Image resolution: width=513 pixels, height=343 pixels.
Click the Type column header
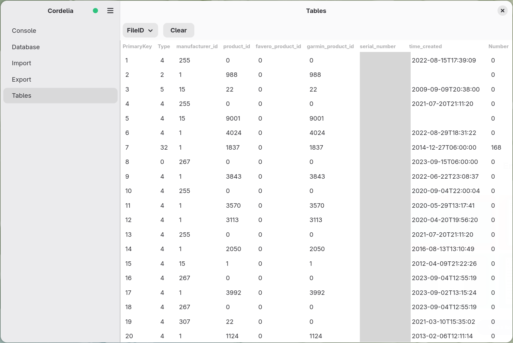(x=164, y=46)
